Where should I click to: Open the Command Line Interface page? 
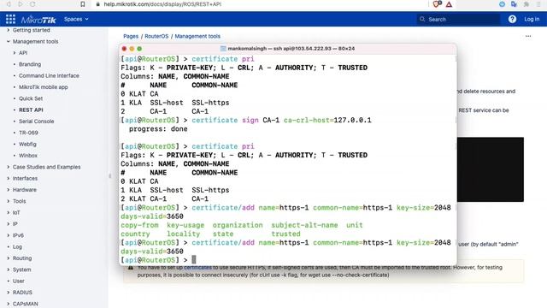(49, 75)
